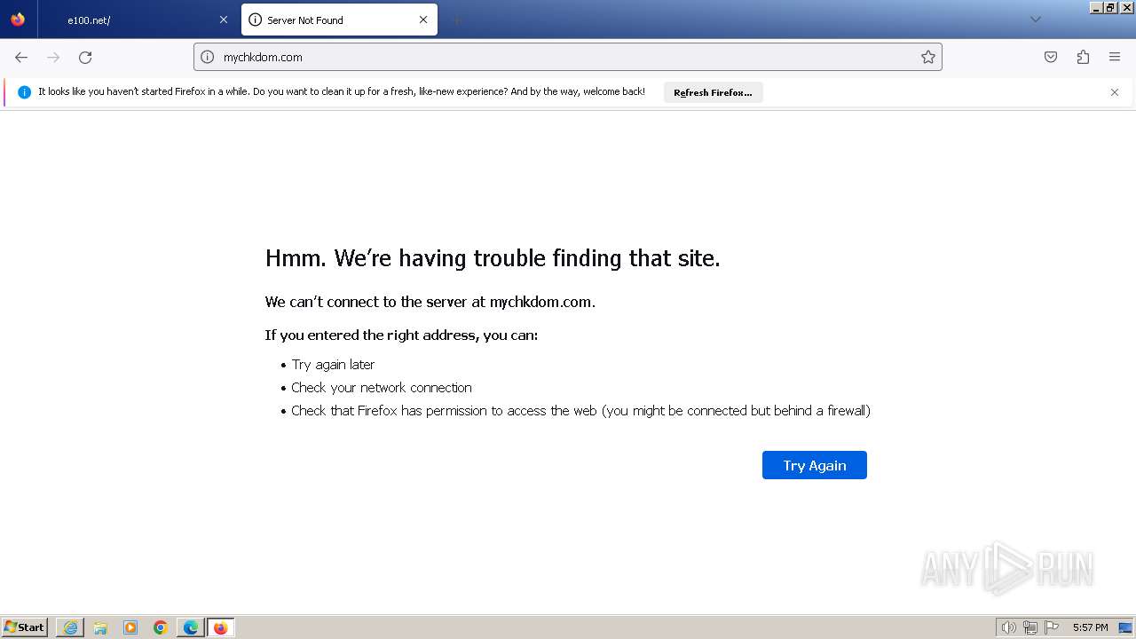The height and width of the screenshot is (639, 1136).
Task: Switch to the e100.net/ tab
Action: pos(138,20)
